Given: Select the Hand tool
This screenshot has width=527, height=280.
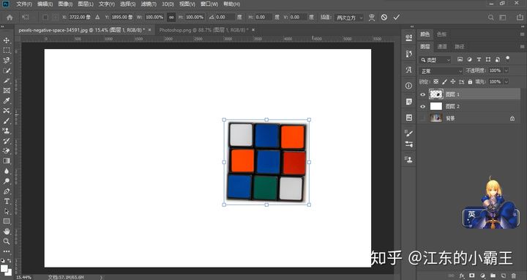Looking at the screenshot, I should (7, 231).
